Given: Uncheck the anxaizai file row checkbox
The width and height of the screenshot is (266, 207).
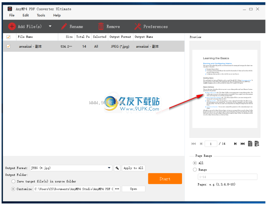Looking at the screenshot, I should (x=8, y=46).
